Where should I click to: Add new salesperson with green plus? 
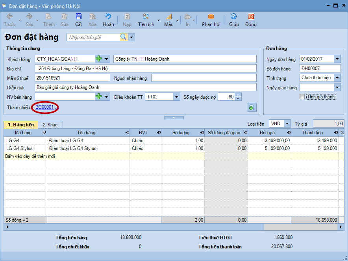[x=98, y=97]
